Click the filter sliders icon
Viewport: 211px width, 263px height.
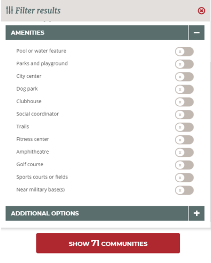point(9,10)
